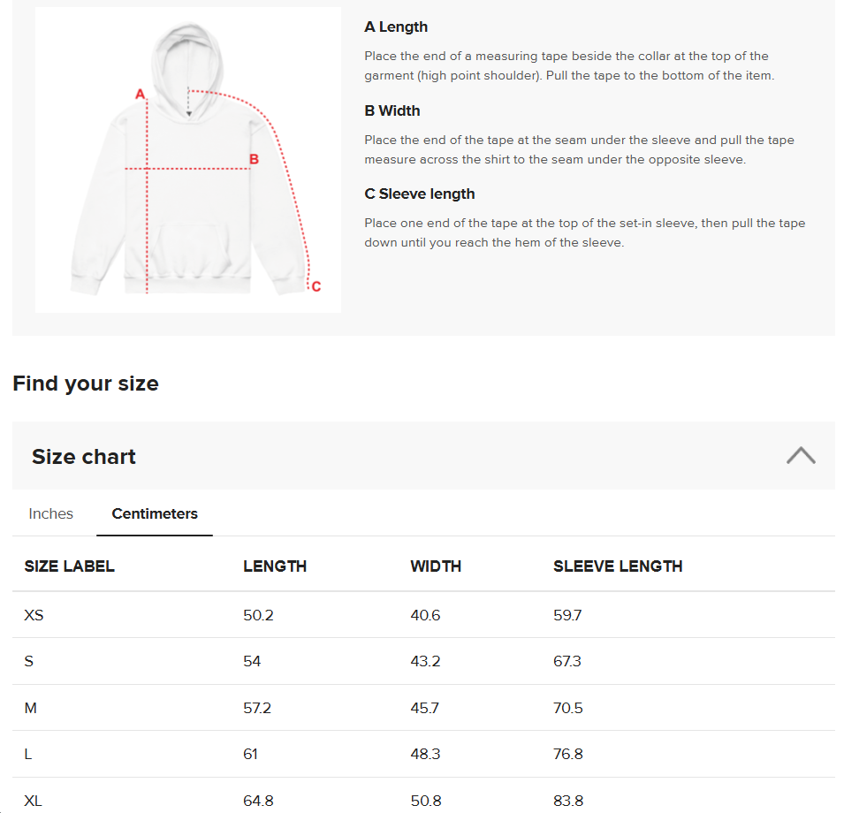Click the WIDTH column header
Screen dimensions: 844x813
(435, 566)
